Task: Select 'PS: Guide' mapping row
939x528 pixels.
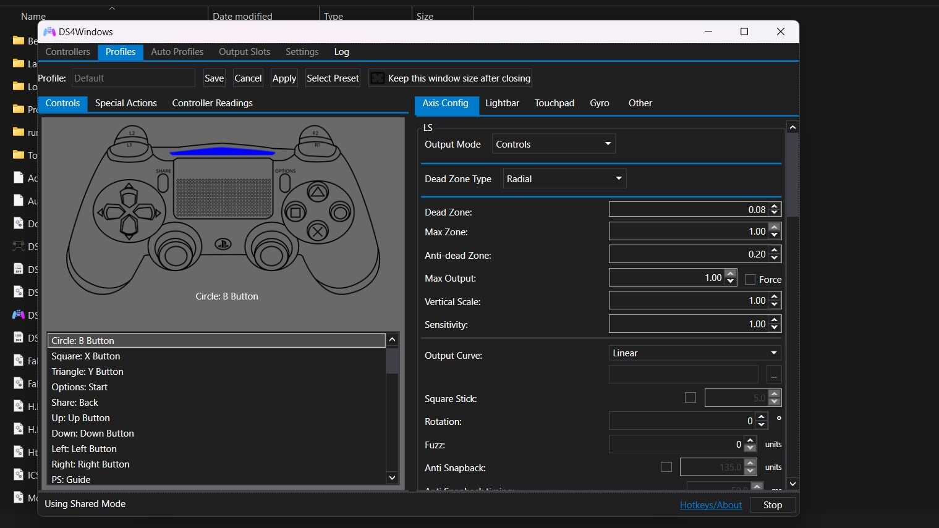Action: 216,479
